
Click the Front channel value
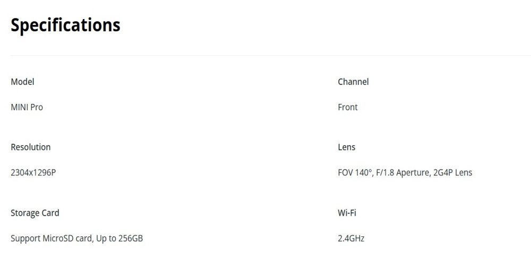[348, 107]
